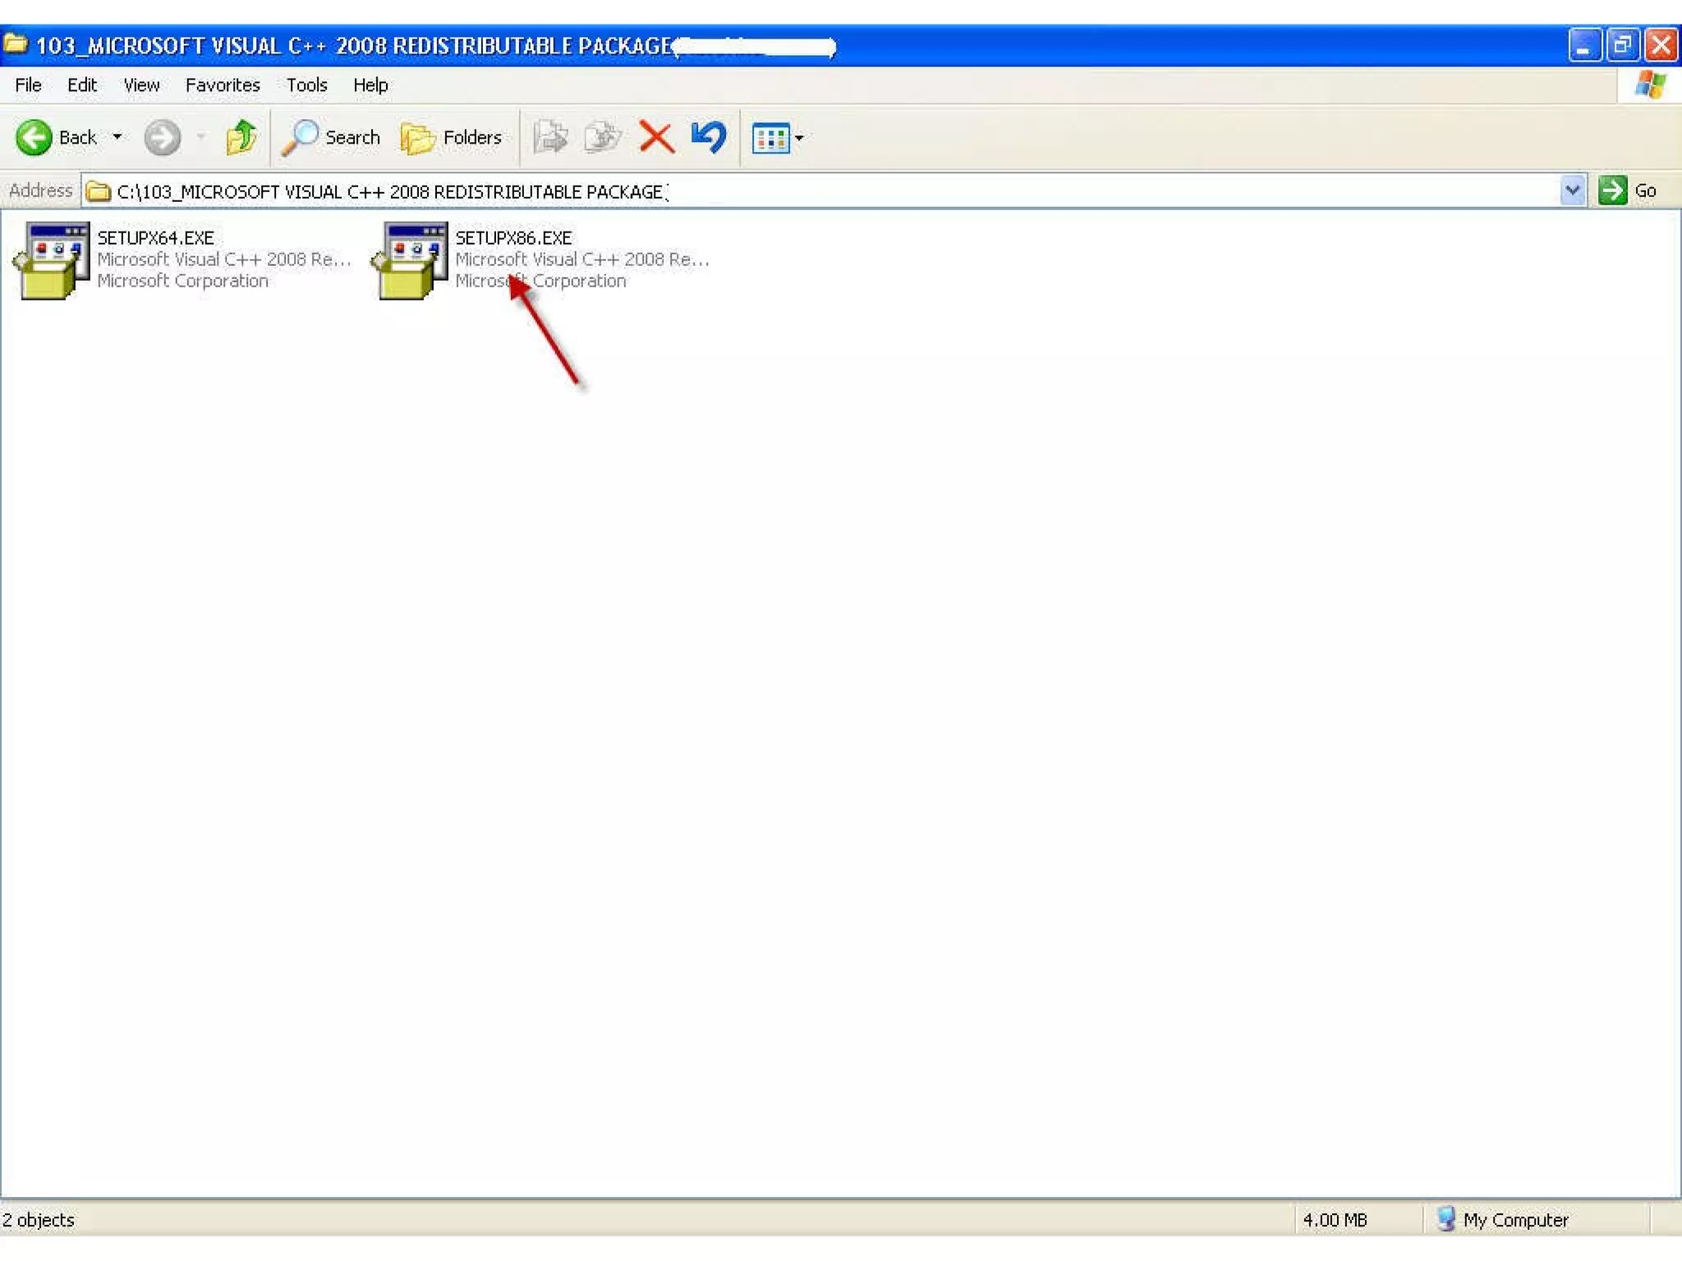Select the SETUPX86.EXE installer icon
This screenshot has height=1261, width=1682.
pyautogui.click(x=409, y=260)
